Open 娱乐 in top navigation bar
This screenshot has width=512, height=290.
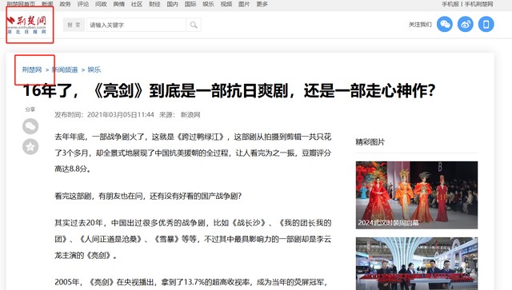pos(208,4)
